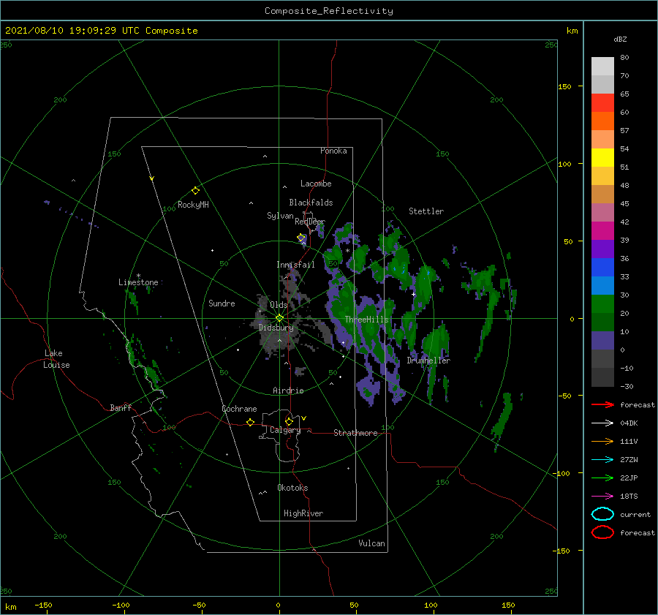Click the red forecast ellipse icon
Screen dimensions: 658x615
602,532
